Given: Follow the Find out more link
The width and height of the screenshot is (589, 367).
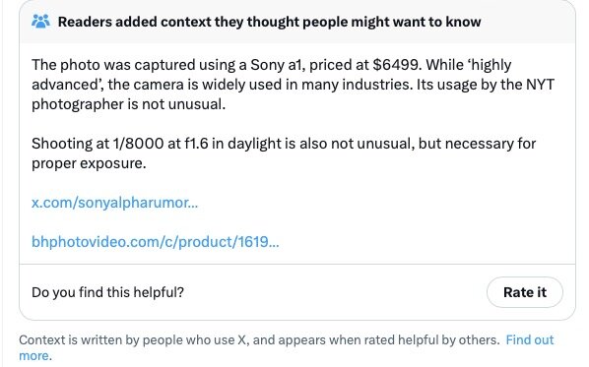Looking at the screenshot, I should pos(530,339).
